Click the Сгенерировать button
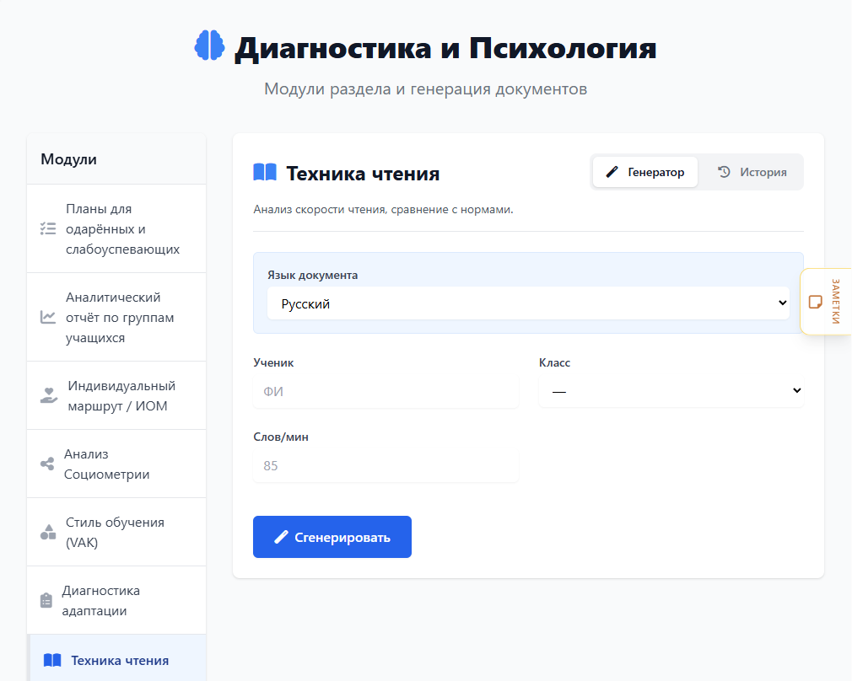The height and width of the screenshot is (681, 852). tap(332, 537)
